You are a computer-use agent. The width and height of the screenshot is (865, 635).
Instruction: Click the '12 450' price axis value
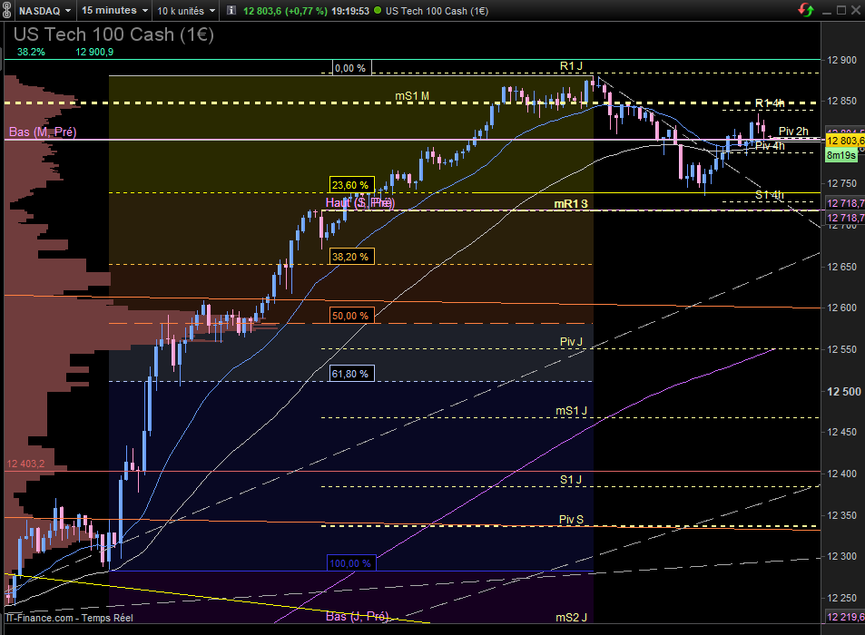pyautogui.click(x=841, y=432)
